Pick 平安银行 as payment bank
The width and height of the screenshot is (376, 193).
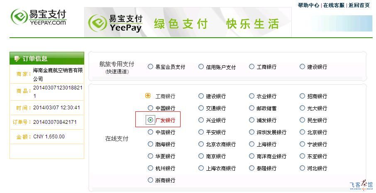coord(201,132)
